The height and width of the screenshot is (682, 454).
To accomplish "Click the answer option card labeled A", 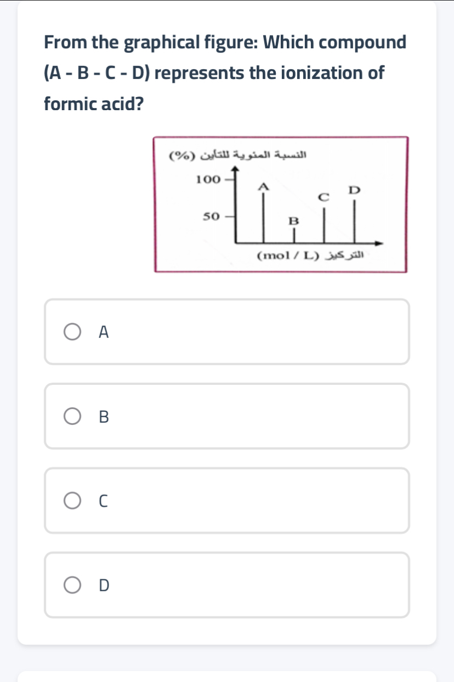I will [226, 331].
